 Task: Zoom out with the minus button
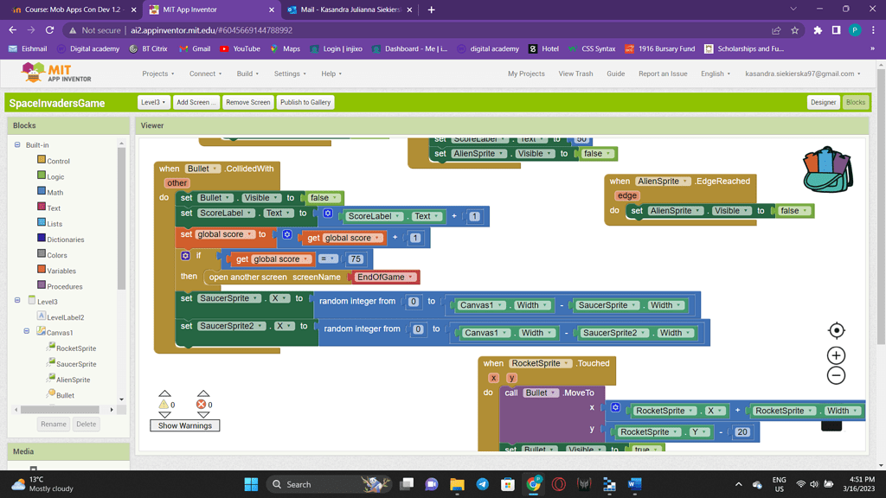tap(836, 376)
